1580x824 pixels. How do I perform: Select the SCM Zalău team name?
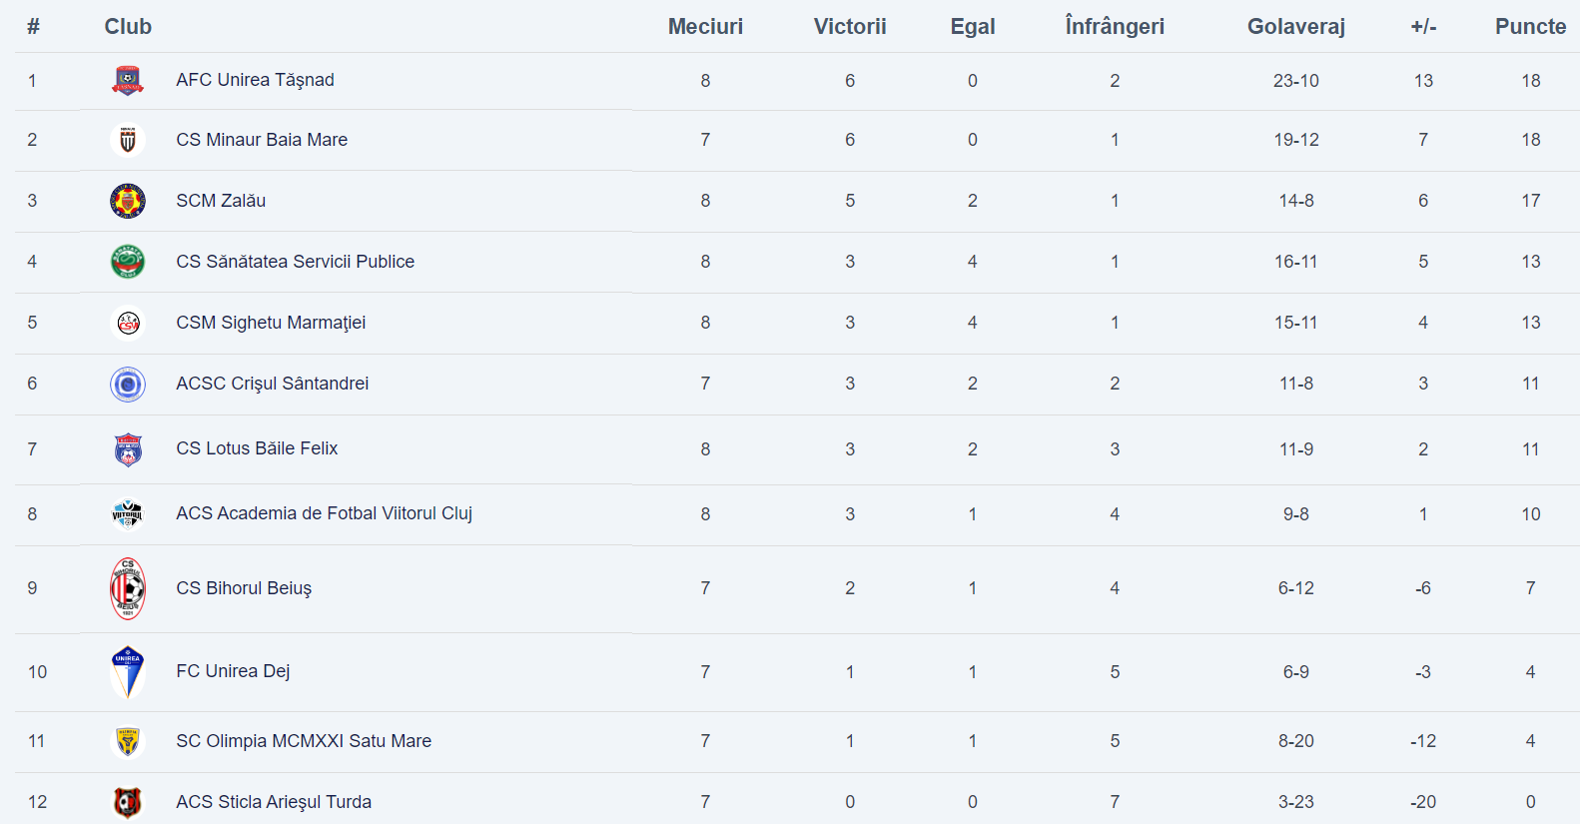coord(221,201)
